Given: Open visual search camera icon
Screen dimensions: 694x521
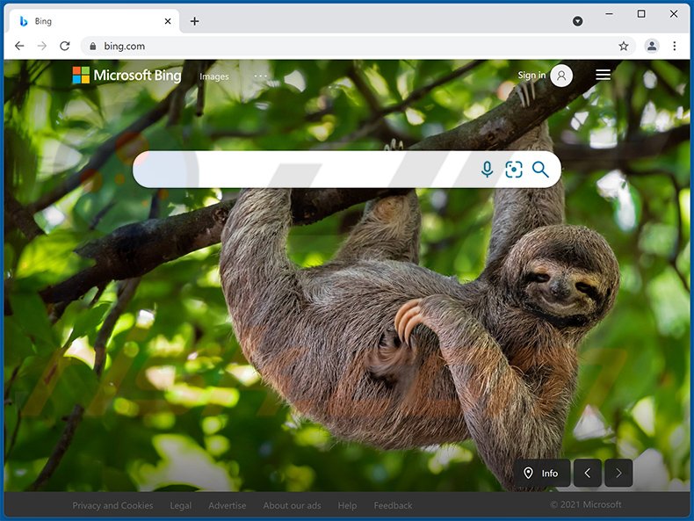Looking at the screenshot, I should [x=514, y=170].
